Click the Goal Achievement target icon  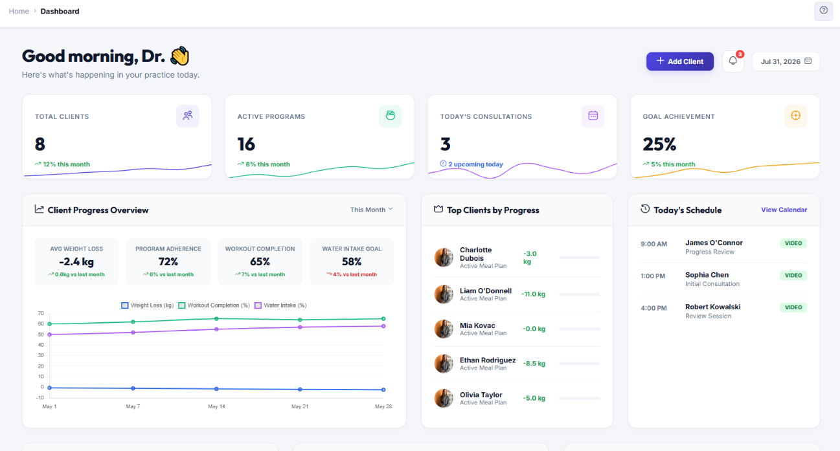pyautogui.click(x=796, y=116)
